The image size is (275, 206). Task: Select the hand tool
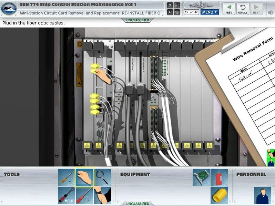(x=84, y=177)
